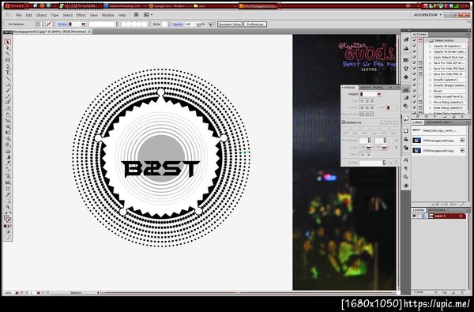This screenshot has width=474, height=312.
Task: Switch to Document Info tab
Action: [438, 122]
